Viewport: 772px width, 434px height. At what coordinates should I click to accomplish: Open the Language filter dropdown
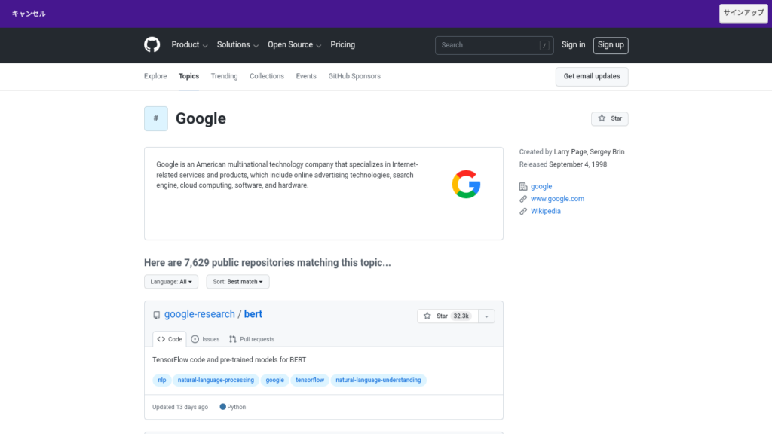coord(172,282)
